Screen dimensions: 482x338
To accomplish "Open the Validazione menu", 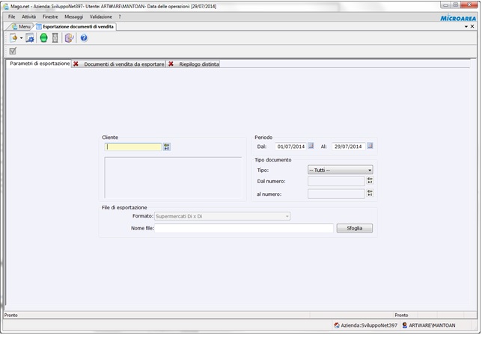I will tap(100, 16).
